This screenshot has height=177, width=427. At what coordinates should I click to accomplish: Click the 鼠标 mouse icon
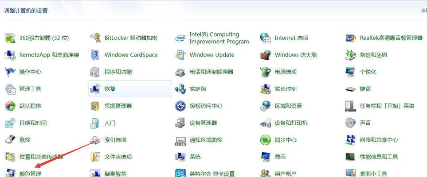(10, 140)
